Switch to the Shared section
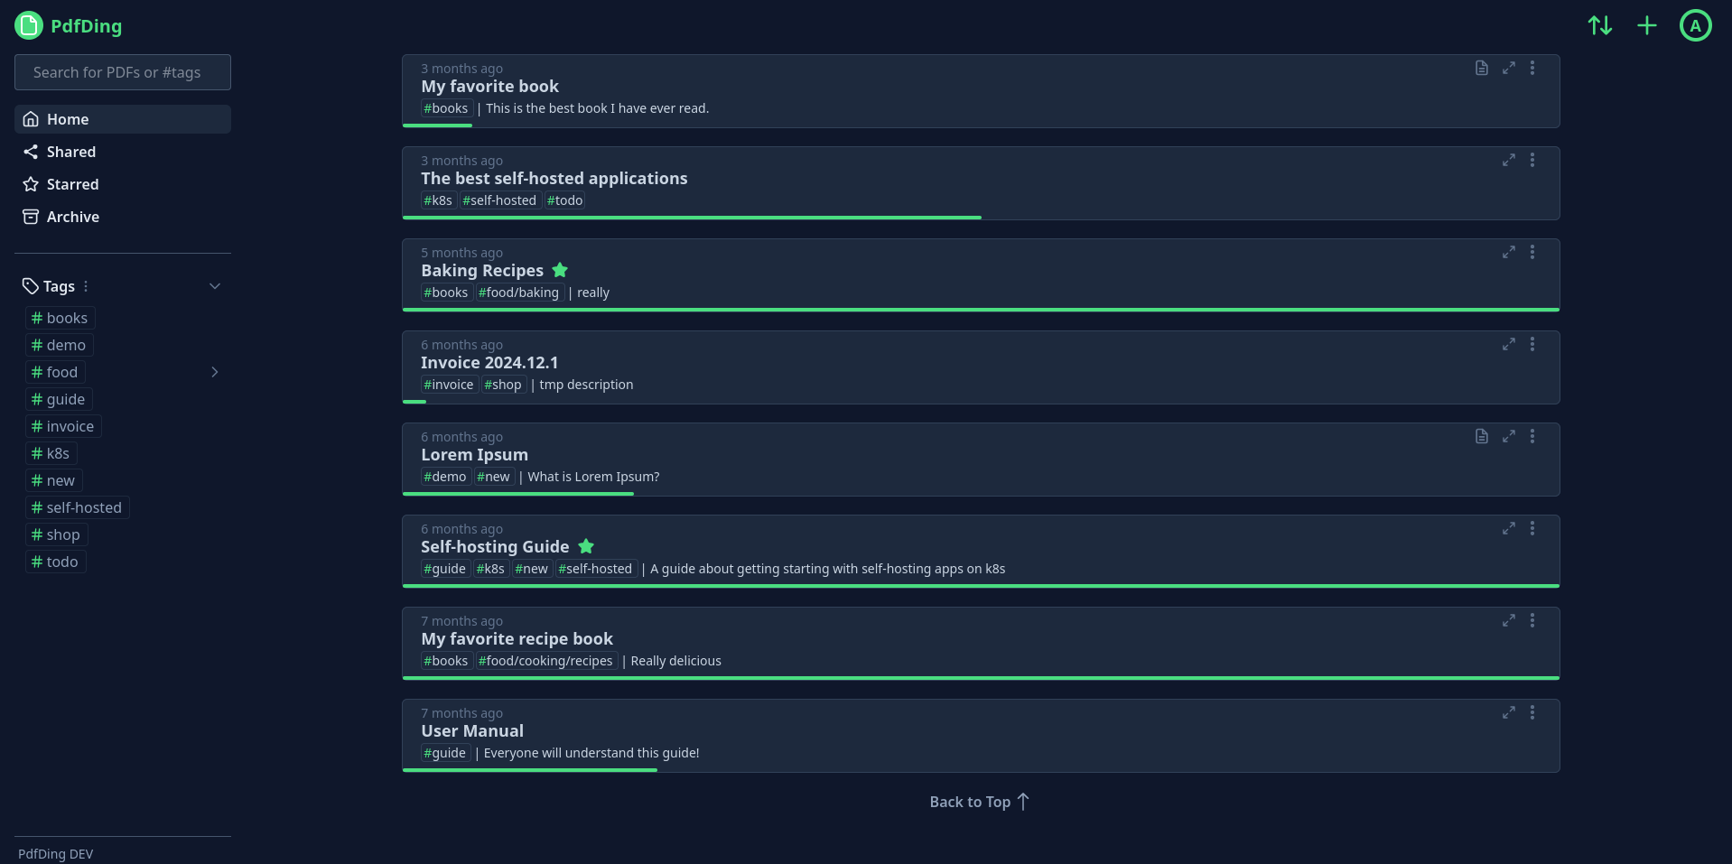 (70, 152)
